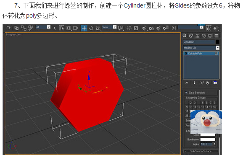Viewport: 243px width, 155px height.
Task: Click smoothing group button 3
Action: (195, 103)
